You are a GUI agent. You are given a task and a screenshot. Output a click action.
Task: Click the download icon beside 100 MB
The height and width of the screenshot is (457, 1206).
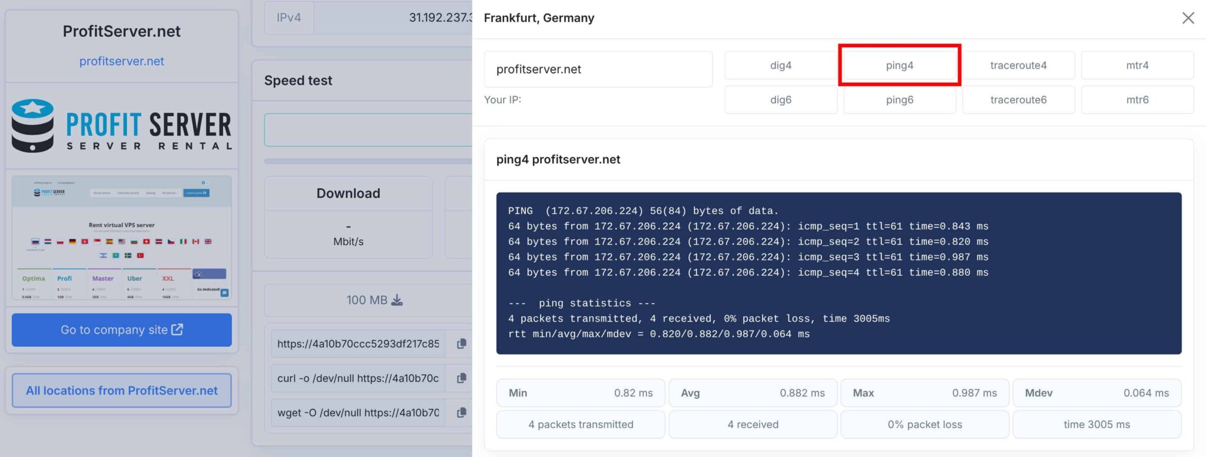pos(397,300)
